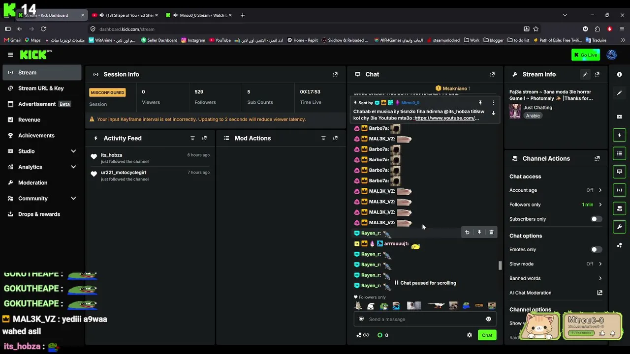Open AI Chat Moderation external link

click(599, 293)
